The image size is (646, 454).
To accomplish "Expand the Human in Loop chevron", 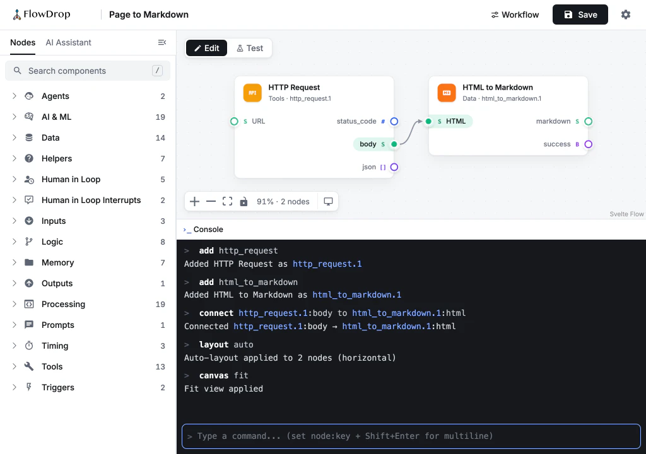I will [x=15, y=179].
